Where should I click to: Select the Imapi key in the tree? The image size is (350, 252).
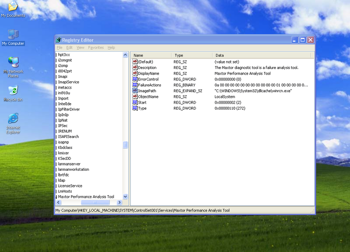click(x=63, y=76)
